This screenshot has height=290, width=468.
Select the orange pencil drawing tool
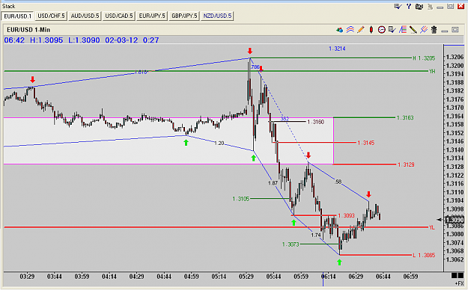click(x=361, y=30)
